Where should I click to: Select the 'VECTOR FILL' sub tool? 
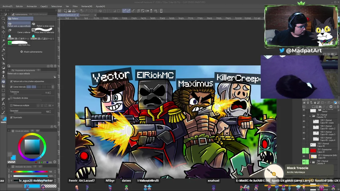19,44
